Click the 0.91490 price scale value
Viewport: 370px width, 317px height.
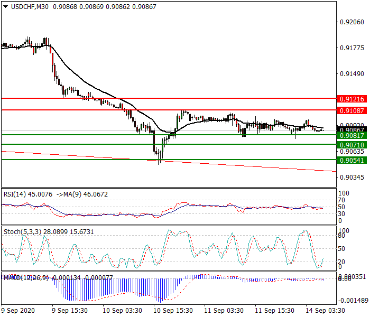pyautogui.click(x=352, y=74)
